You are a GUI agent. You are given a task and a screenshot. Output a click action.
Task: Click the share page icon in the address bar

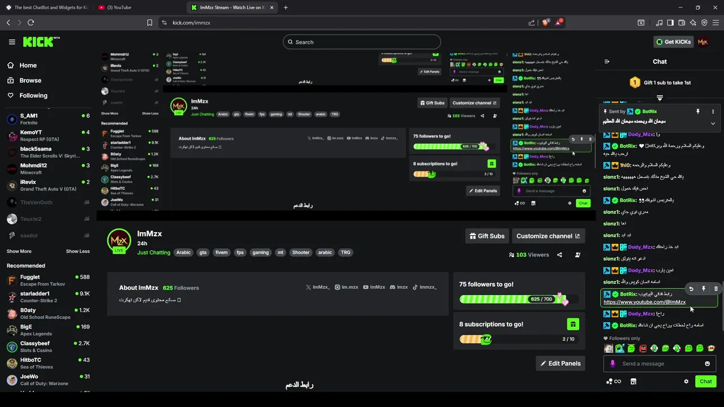pyautogui.click(x=532, y=23)
